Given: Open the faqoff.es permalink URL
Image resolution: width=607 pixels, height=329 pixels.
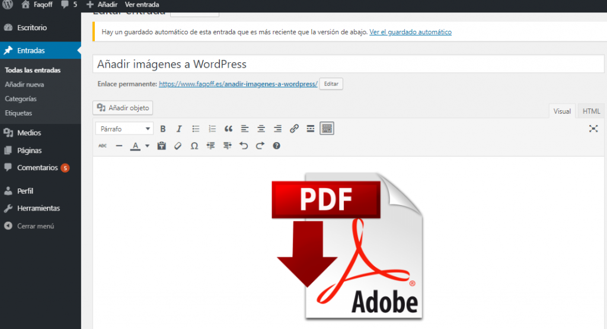Looking at the screenshot, I should point(238,84).
